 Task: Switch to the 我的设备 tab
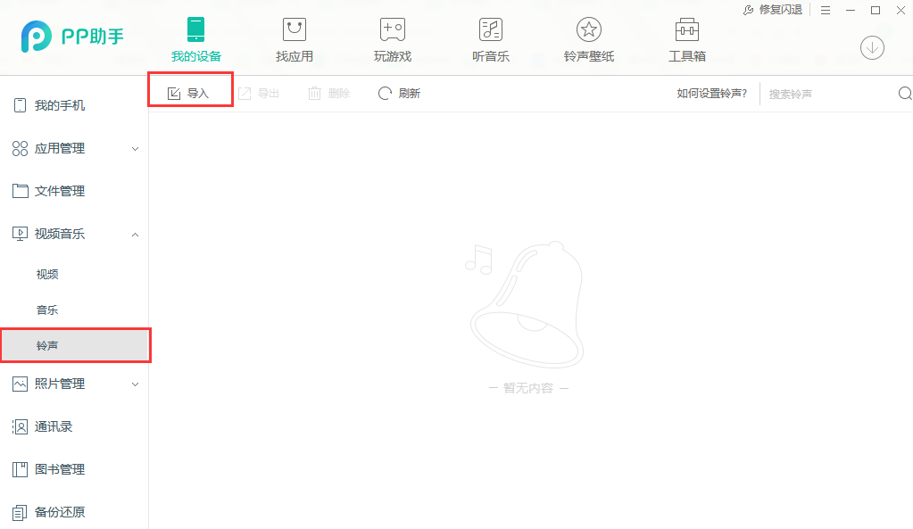click(x=195, y=37)
